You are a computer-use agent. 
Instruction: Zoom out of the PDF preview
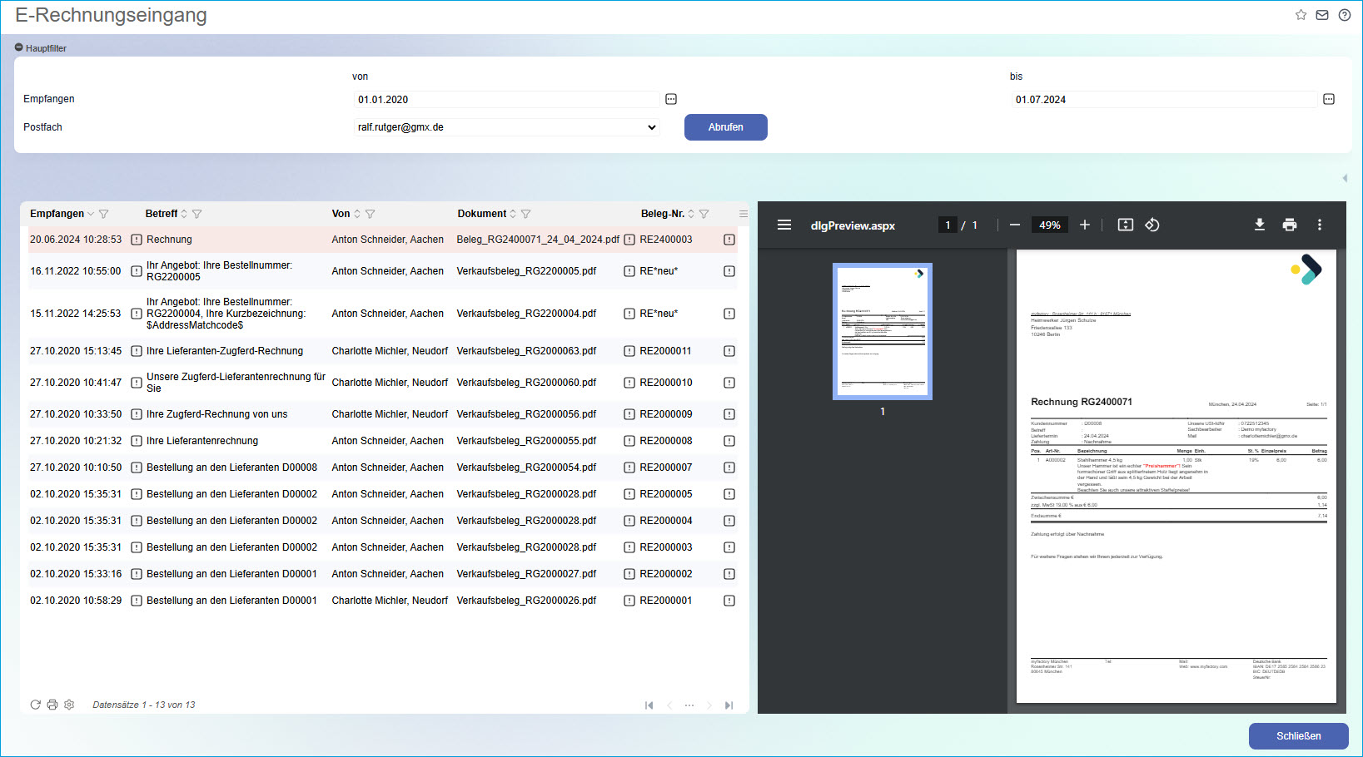(x=1015, y=225)
